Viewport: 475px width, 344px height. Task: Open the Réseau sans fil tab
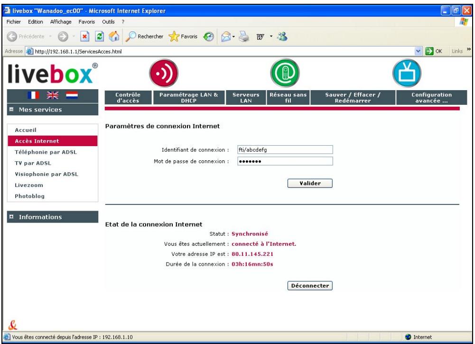pos(288,98)
